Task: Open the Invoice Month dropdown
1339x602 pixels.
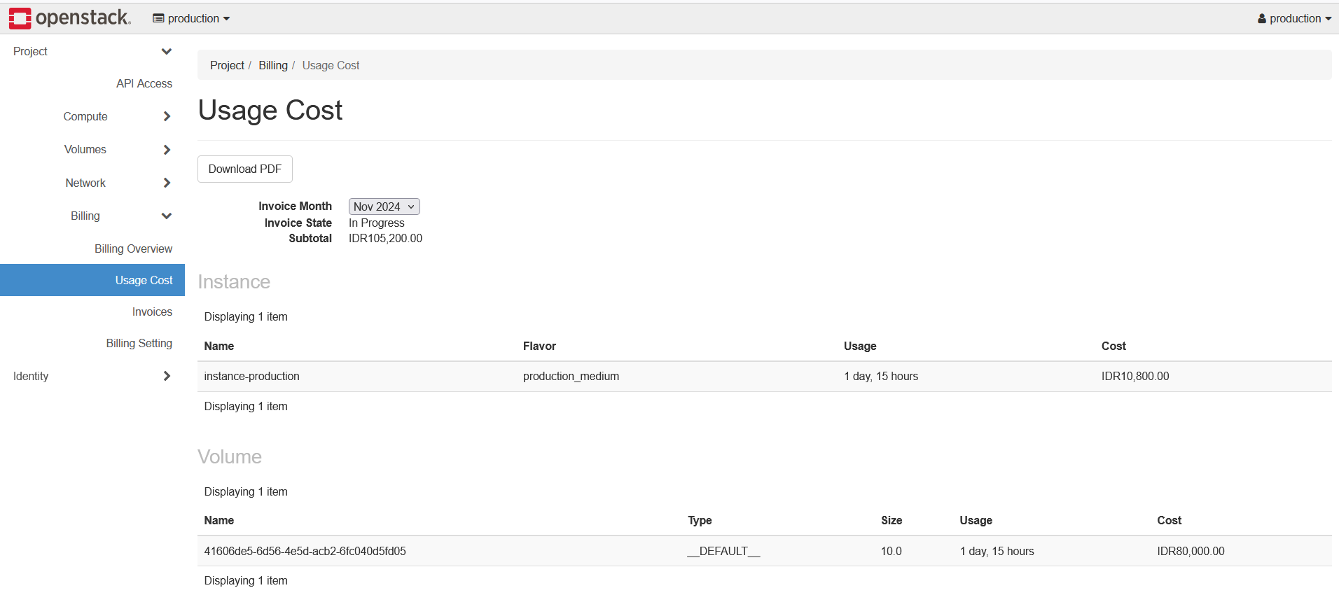Action: click(x=384, y=207)
